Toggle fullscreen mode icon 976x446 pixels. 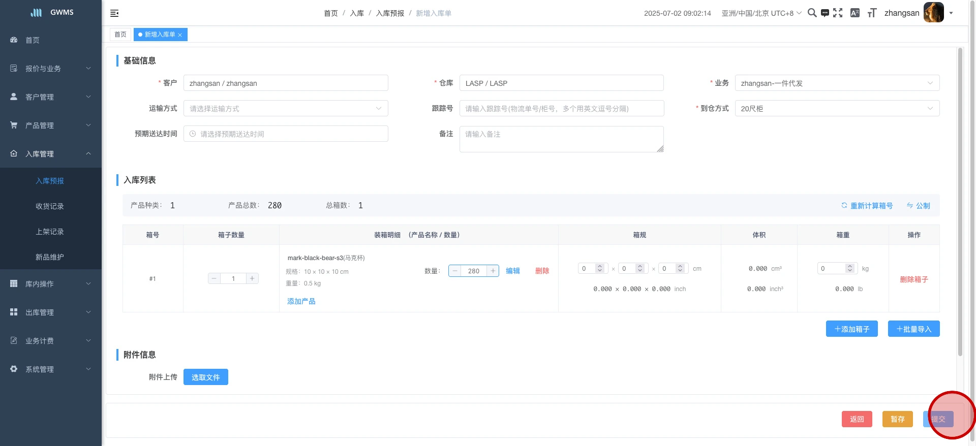click(x=838, y=13)
